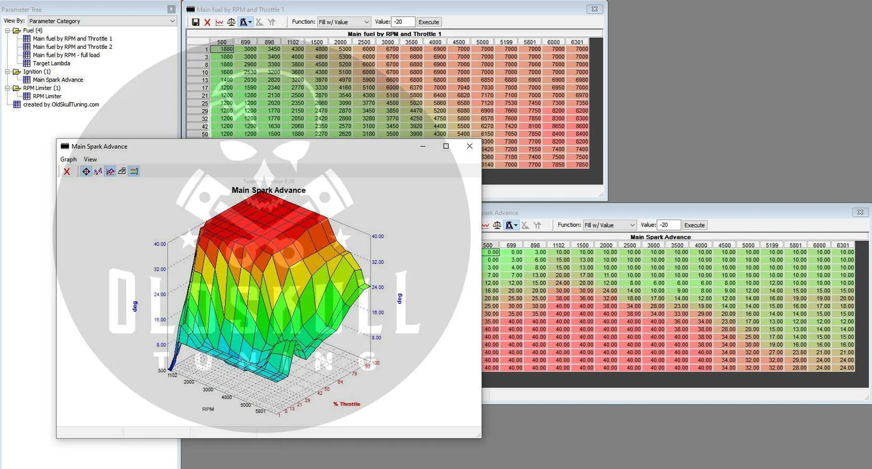Image resolution: width=872 pixels, height=469 pixels.
Task: Toggle the line chart icon in graph toolbar
Action: point(110,172)
